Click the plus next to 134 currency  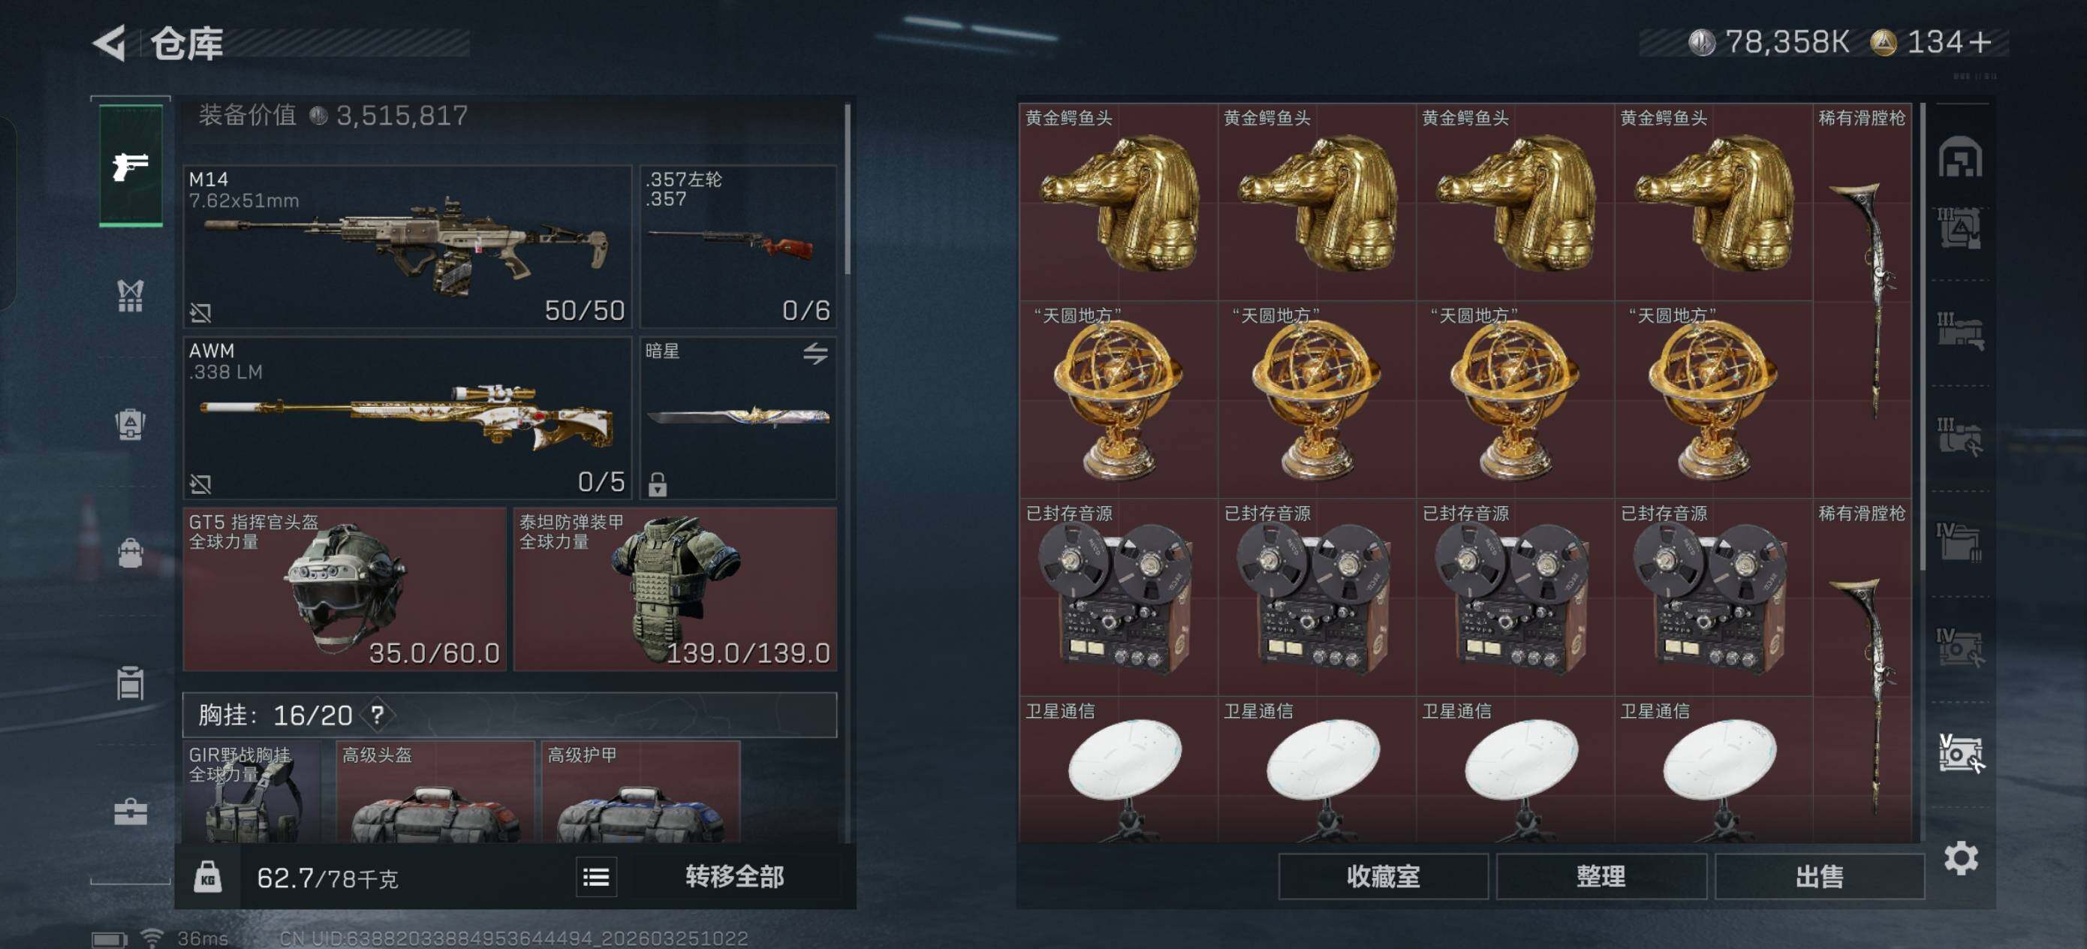click(1979, 42)
